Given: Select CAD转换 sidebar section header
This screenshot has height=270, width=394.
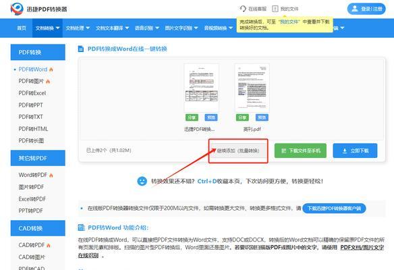Looking at the screenshot, I should [x=38, y=228].
